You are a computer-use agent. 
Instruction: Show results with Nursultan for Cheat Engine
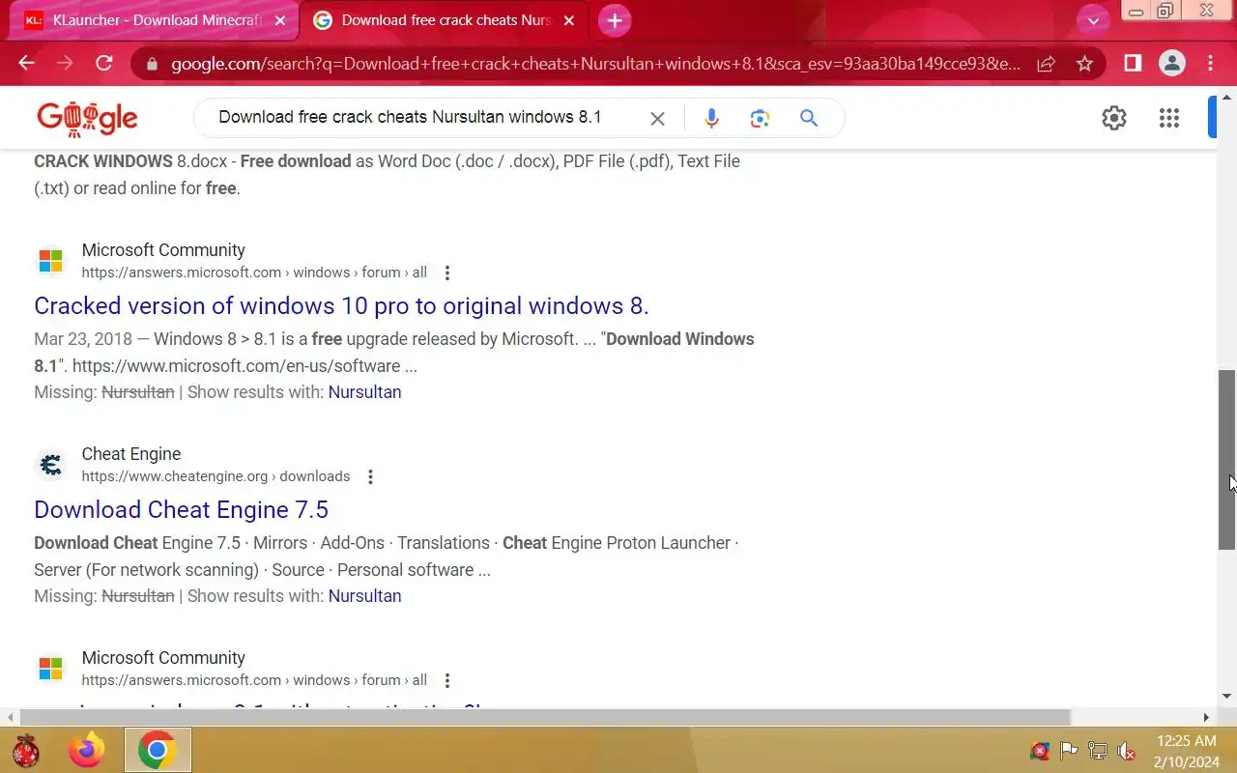(x=364, y=596)
